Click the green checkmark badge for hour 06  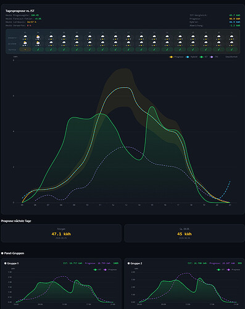coord(38,49)
